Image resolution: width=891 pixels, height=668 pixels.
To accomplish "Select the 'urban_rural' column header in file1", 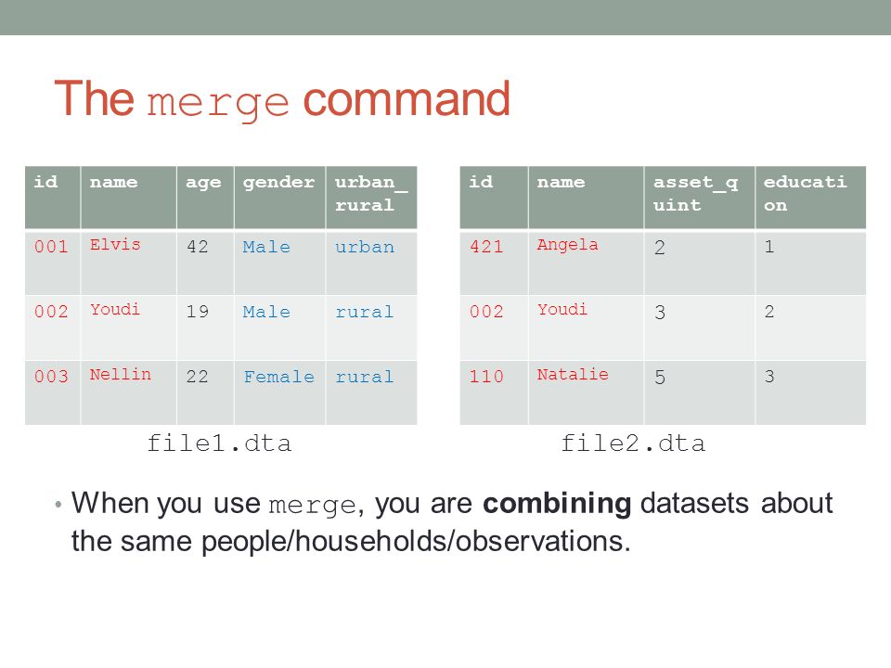I will [x=371, y=198].
